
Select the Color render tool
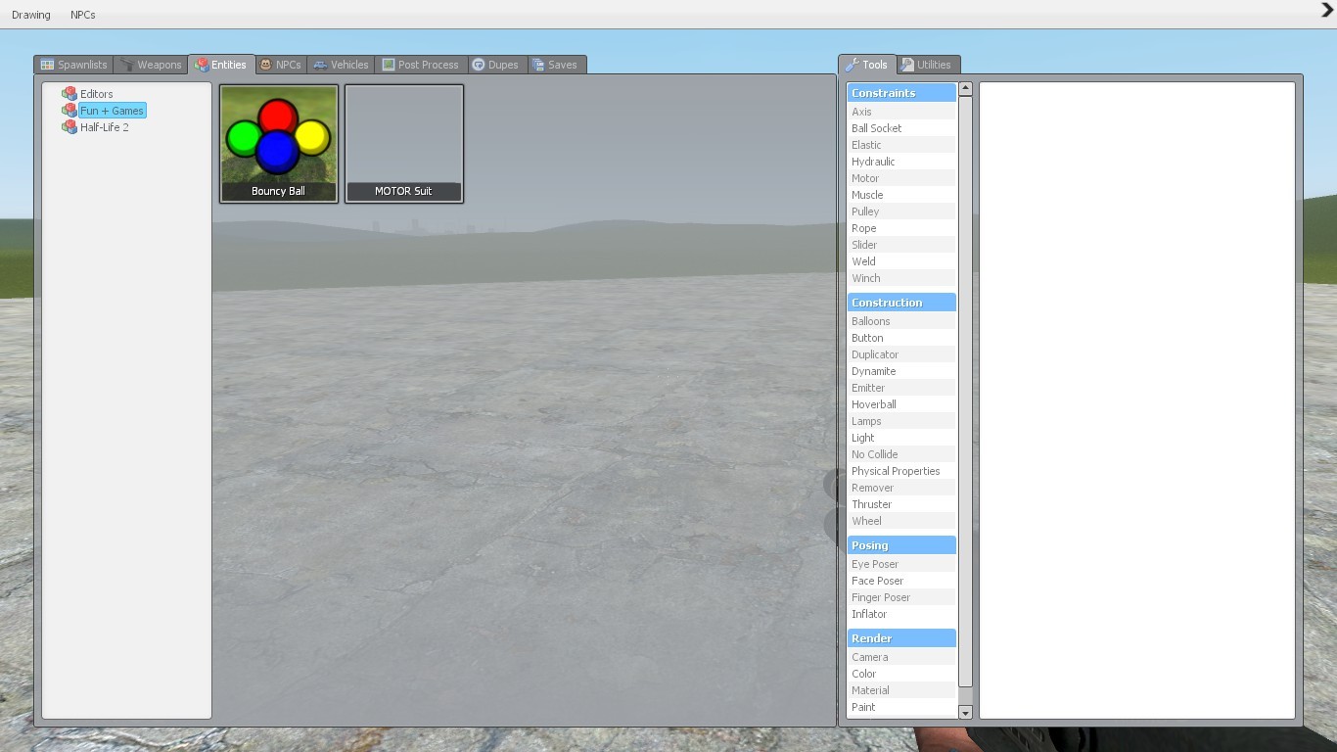pyautogui.click(x=863, y=674)
